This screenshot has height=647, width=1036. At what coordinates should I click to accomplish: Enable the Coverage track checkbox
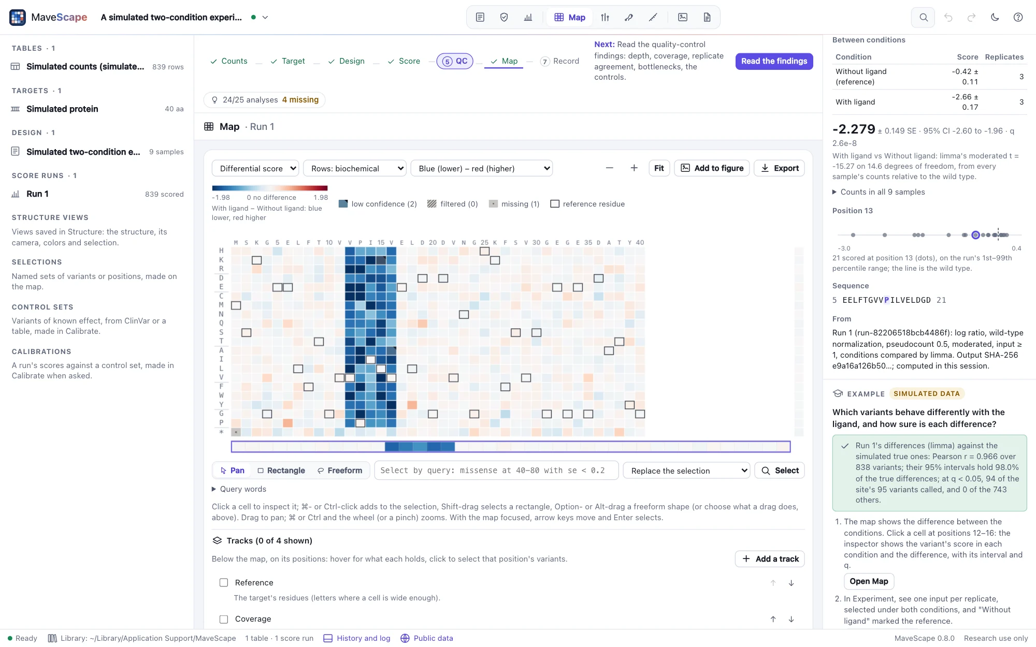coord(224,619)
